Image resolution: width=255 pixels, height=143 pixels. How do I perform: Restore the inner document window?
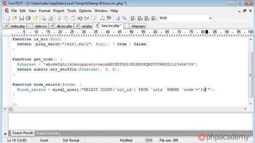pyautogui.click(x=245, y=11)
